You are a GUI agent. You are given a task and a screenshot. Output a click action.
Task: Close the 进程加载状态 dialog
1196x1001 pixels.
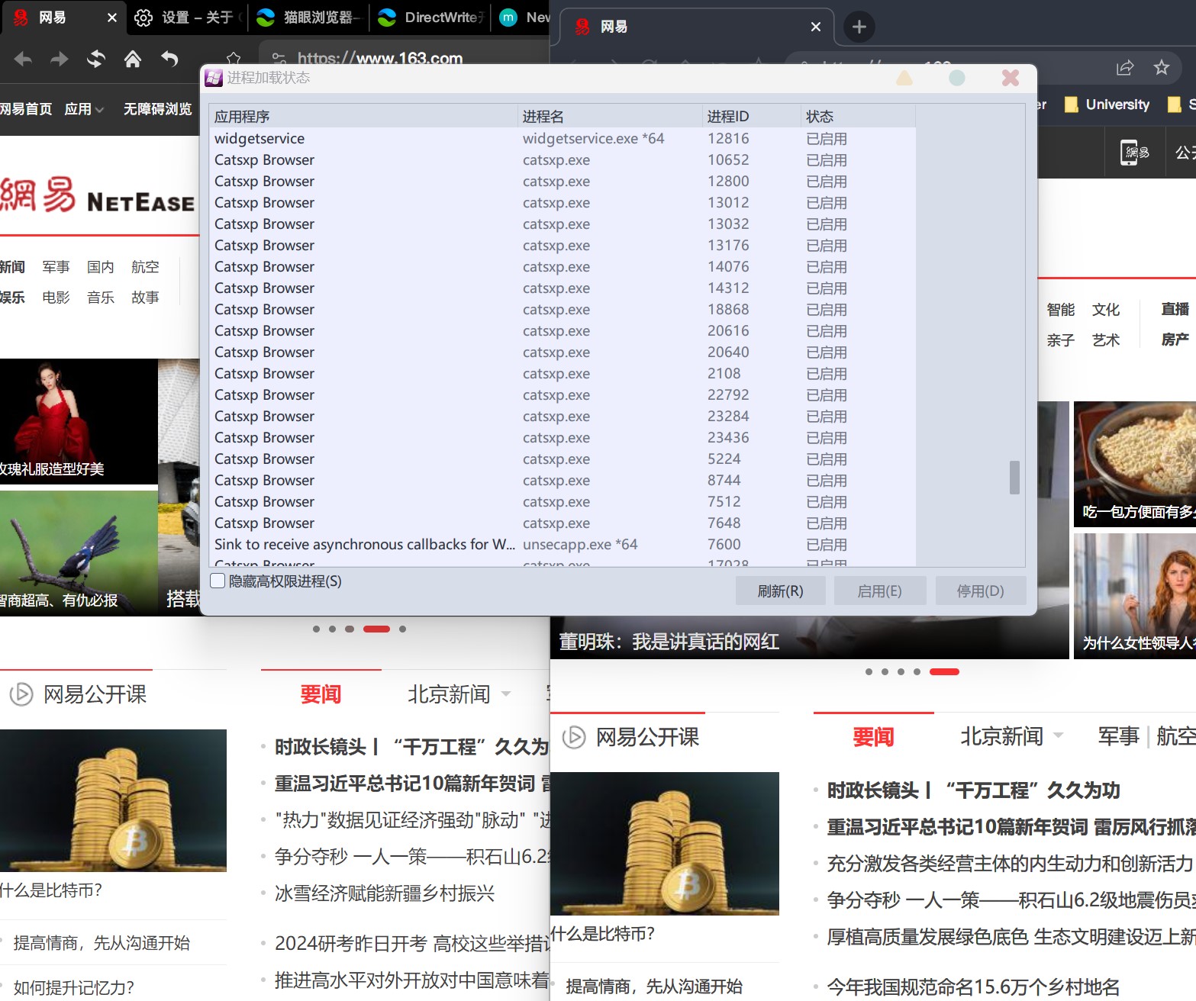(1011, 78)
